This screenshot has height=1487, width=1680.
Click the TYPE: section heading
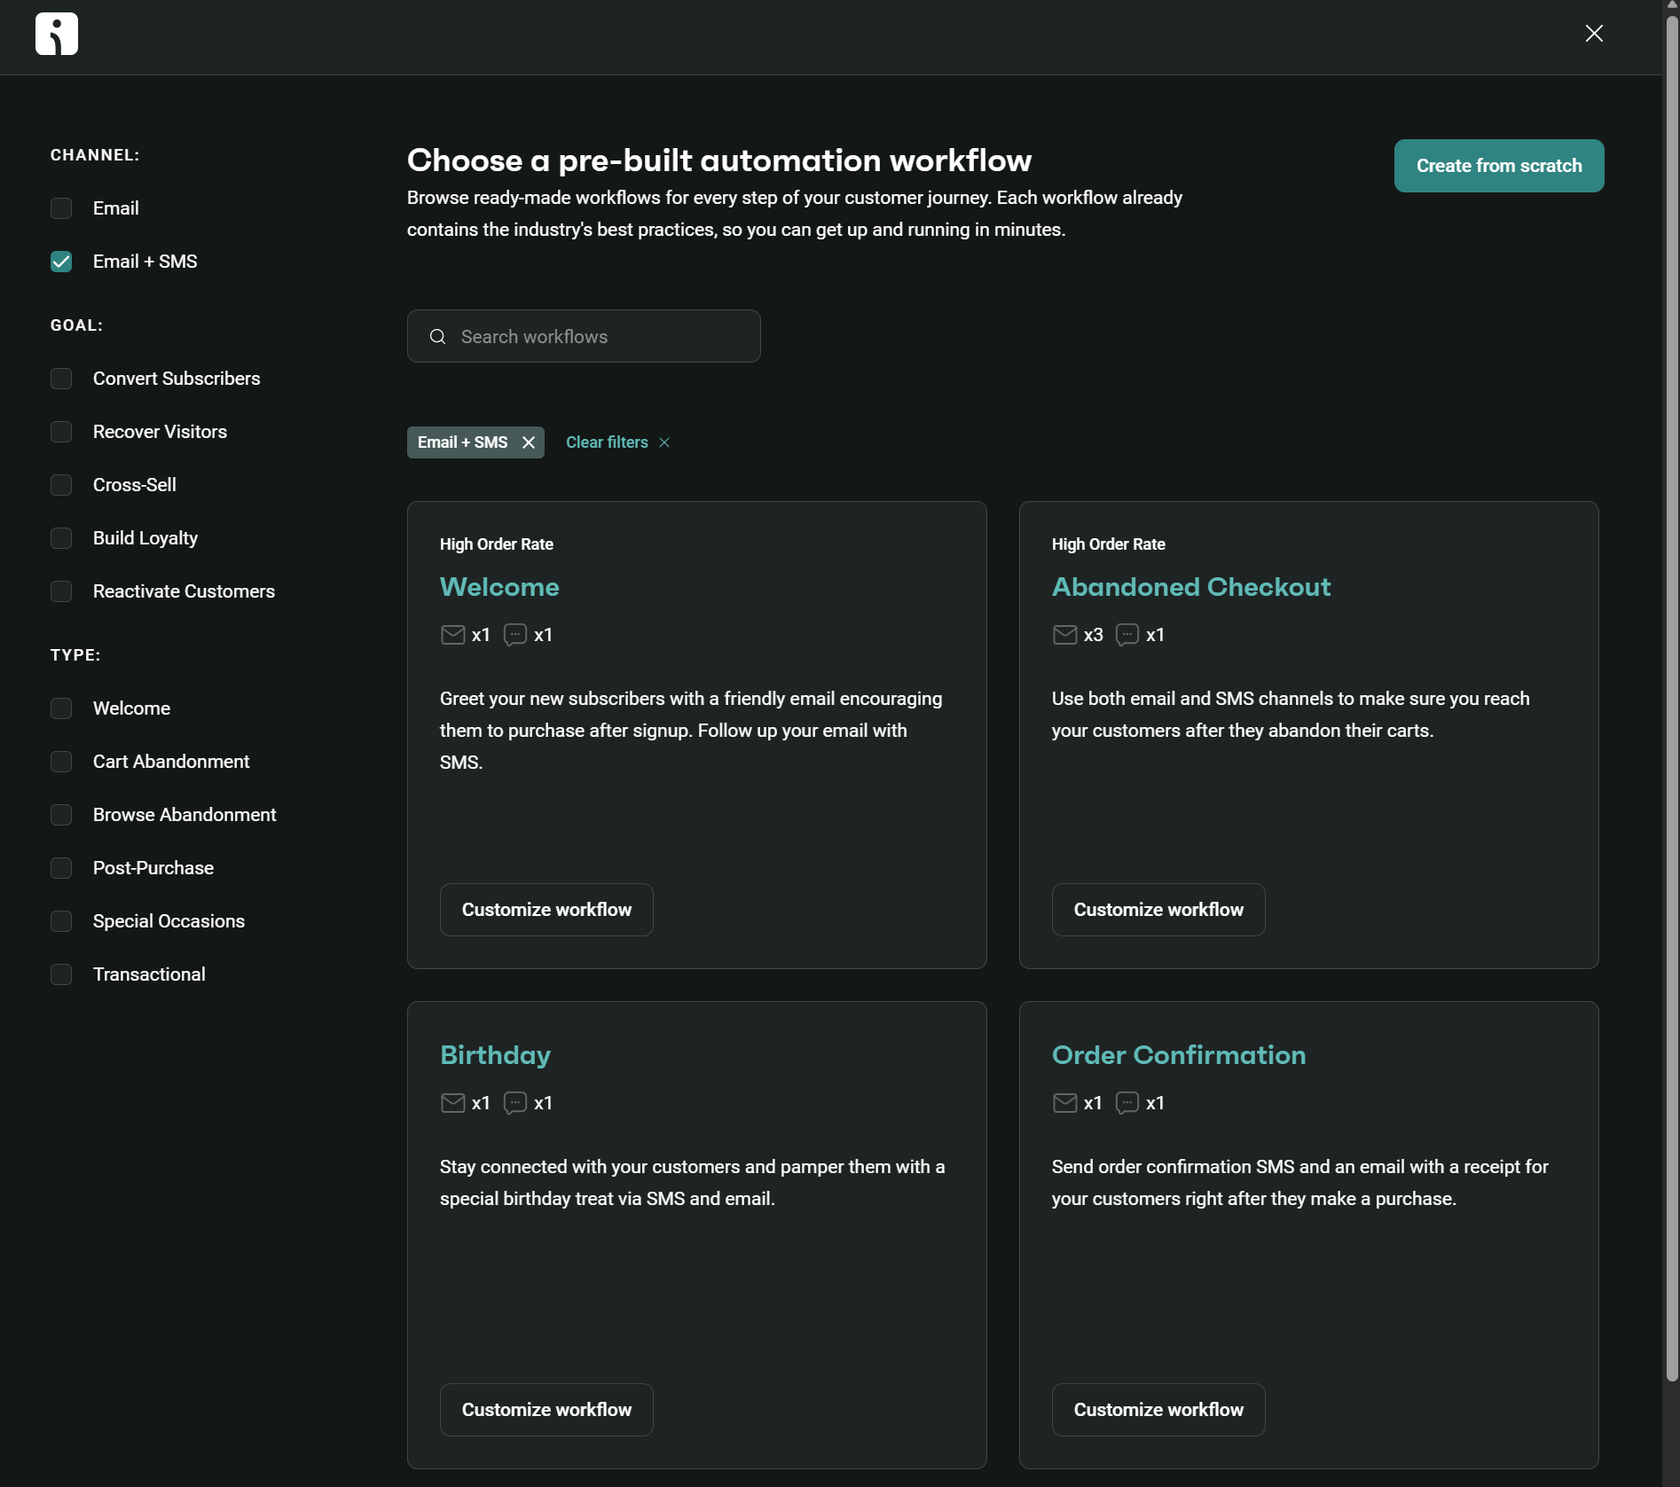pyautogui.click(x=75, y=655)
